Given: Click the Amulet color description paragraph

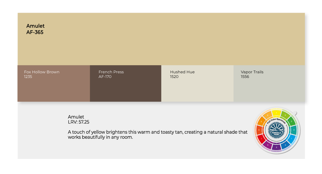Looking at the screenshot, I should [x=157, y=135].
